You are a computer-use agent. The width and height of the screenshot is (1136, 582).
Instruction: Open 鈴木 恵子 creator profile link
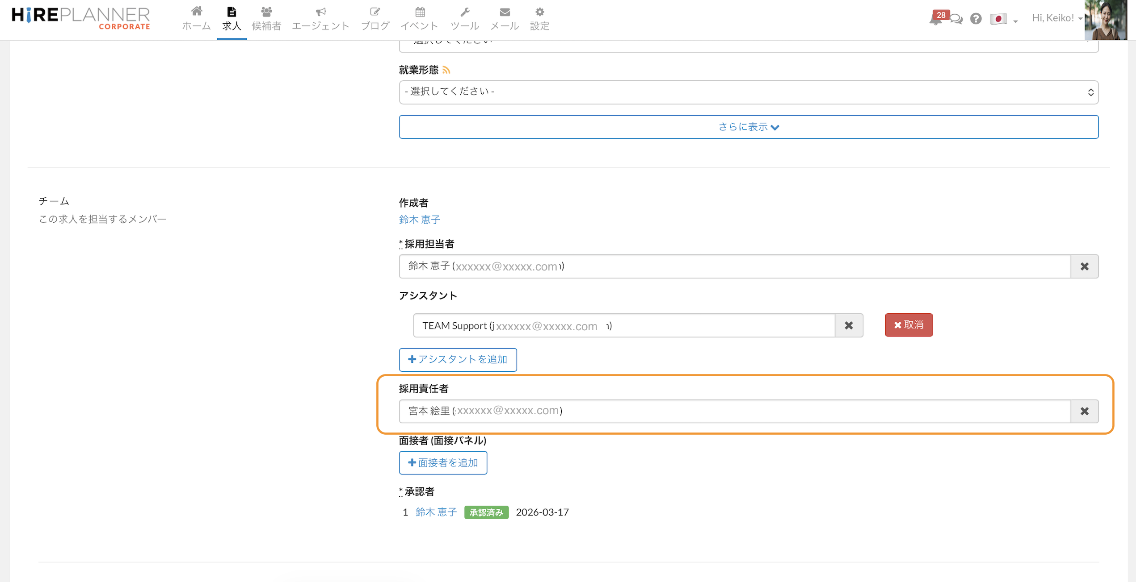[419, 220]
